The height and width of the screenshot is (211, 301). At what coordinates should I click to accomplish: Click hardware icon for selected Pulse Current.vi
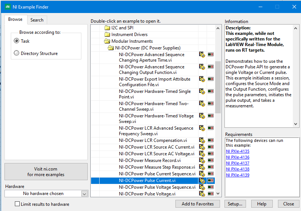(211, 181)
